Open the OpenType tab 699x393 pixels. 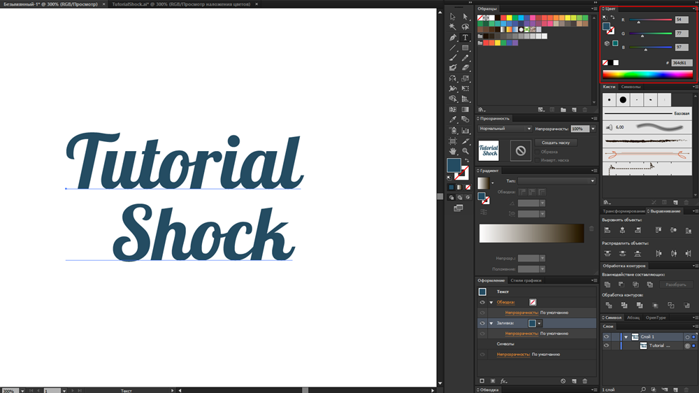(x=656, y=317)
